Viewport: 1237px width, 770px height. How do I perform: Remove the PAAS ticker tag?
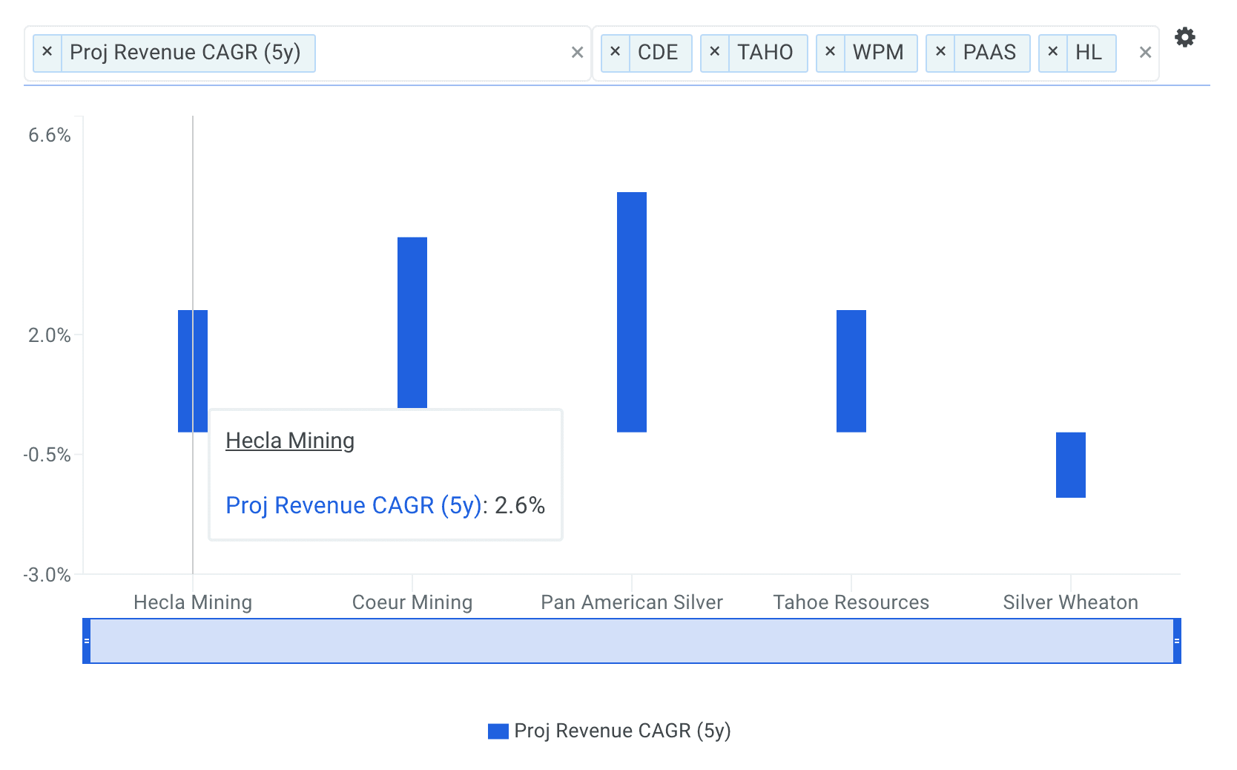(x=940, y=52)
